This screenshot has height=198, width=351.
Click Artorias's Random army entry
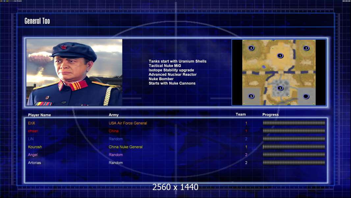tap(116, 163)
